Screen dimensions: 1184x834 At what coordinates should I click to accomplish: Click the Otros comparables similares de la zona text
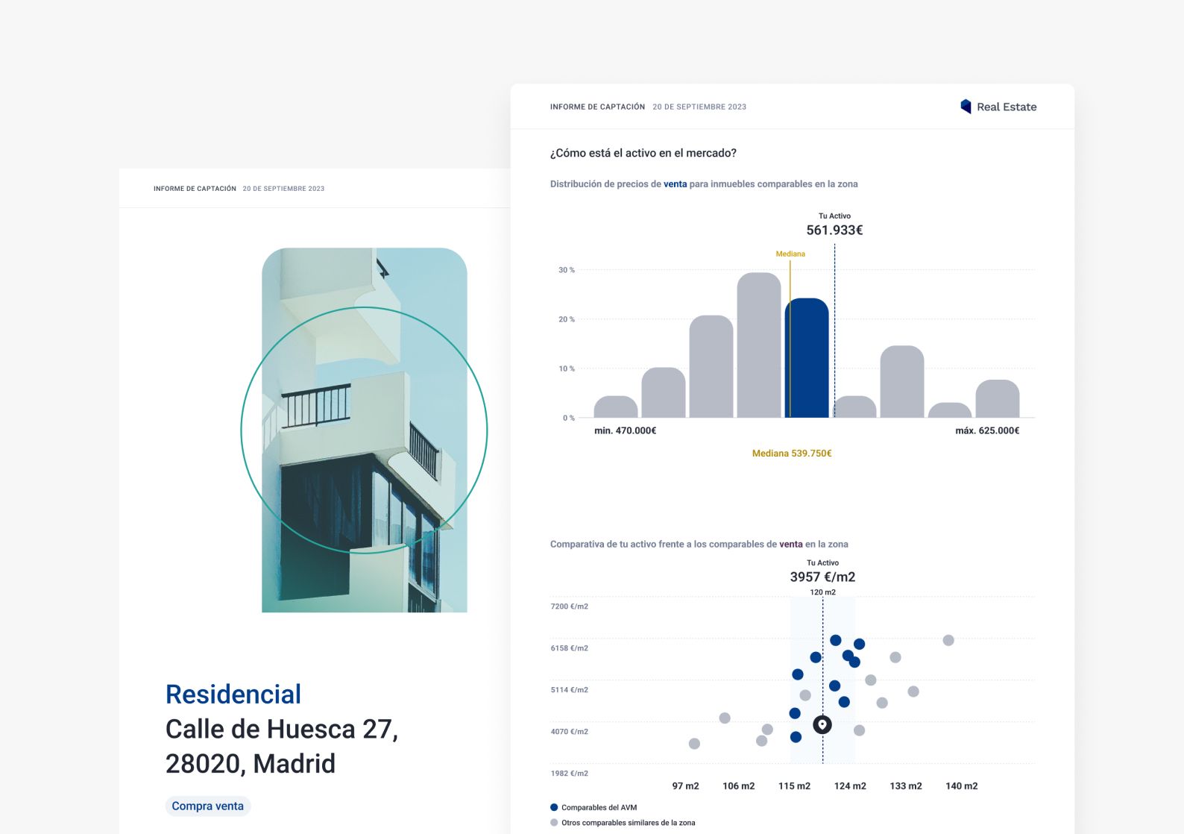(629, 823)
